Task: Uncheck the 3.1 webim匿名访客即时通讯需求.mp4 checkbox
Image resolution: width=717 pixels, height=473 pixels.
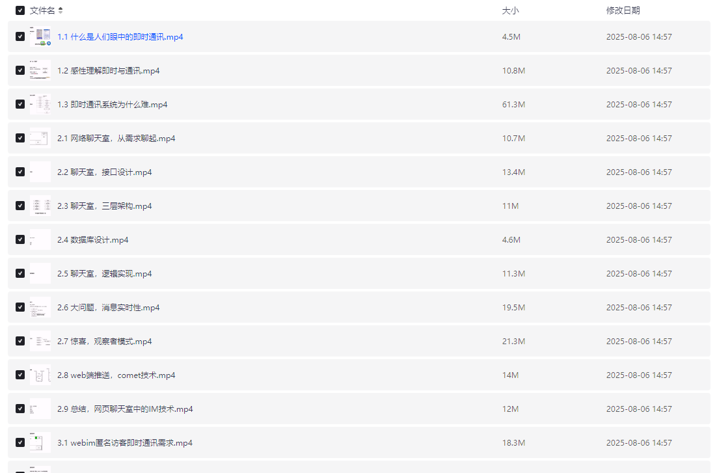Action: point(20,442)
